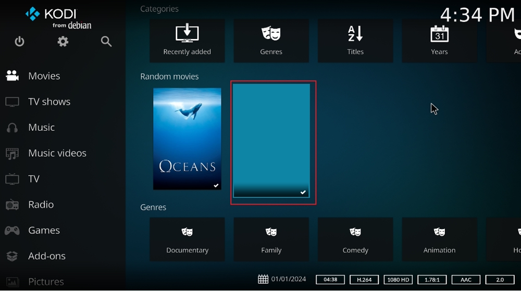This screenshot has height=291, width=521.
Task: Open Add-ons from sidebar
Action: 47,256
